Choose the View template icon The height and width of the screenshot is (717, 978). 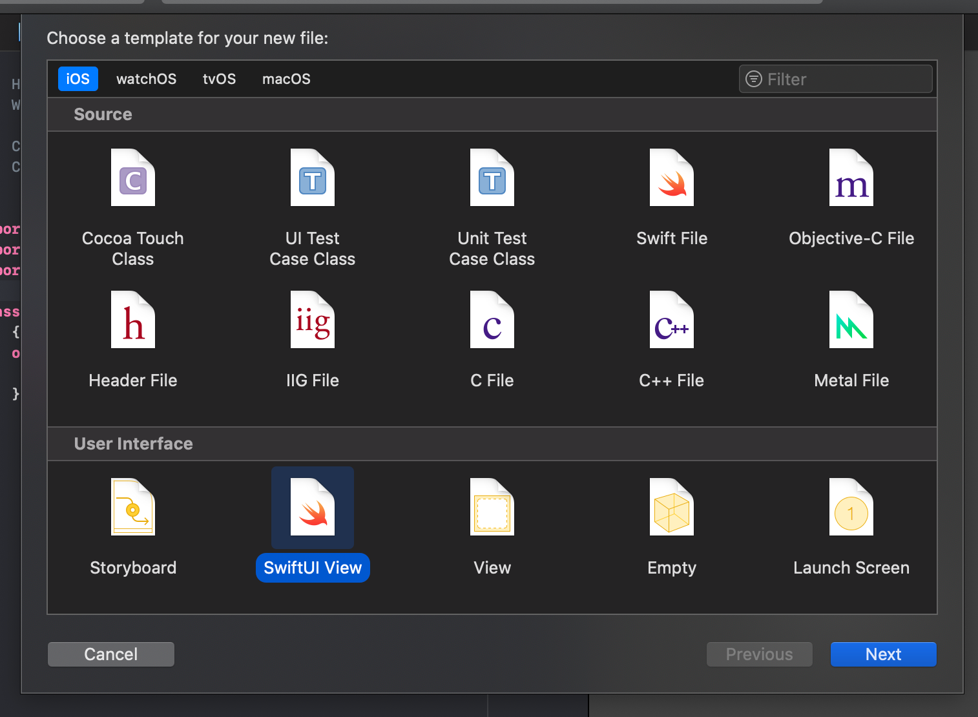[492, 507]
